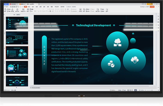Click the Text Box icon in ribbon
The image size is (163, 106).
[x=80, y=10]
